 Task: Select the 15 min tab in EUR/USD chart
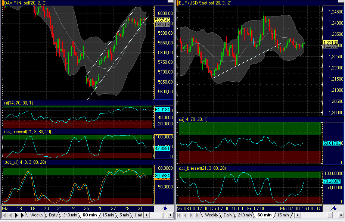point(283,215)
